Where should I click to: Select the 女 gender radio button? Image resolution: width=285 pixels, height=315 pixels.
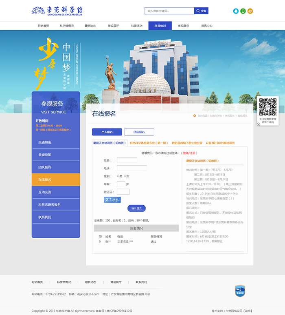pos(125,176)
